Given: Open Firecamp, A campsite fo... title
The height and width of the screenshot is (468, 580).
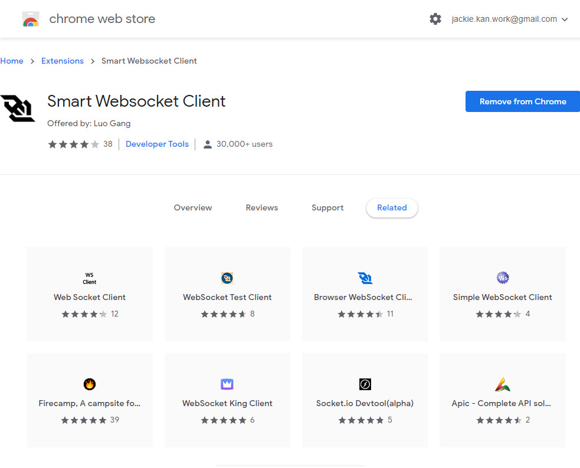Looking at the screenshot, I should 90,403.
